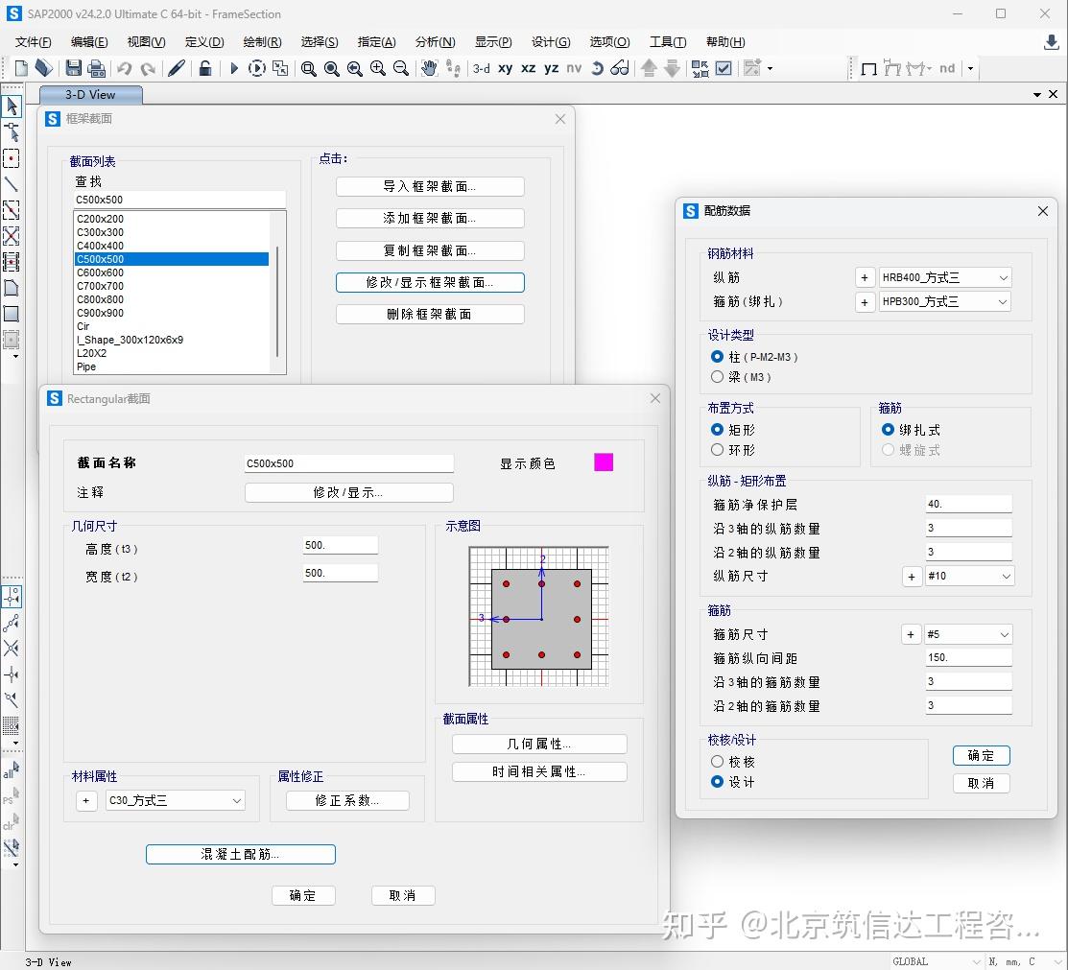Viewport: 1068px width, 970px height.
Task: Enable the 柱 (P-M2-M3) design type
Action: [717, 356]
